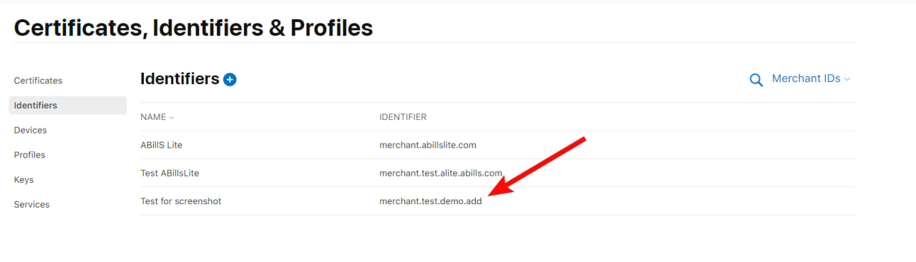Add a new identifier with plus icon
Image resolution: width=916 pixels, height=262 pixels.
230,79
